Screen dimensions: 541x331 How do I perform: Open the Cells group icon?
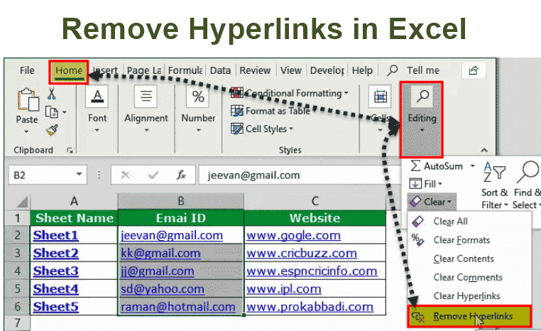(x=380, y=97)
